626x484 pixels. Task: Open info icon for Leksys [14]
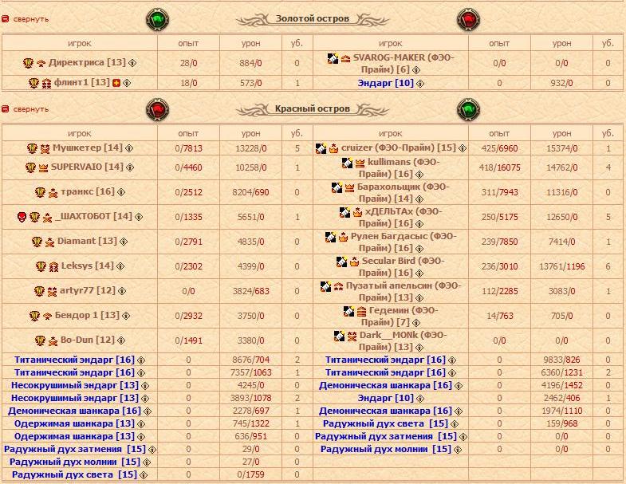coord(120,266)
